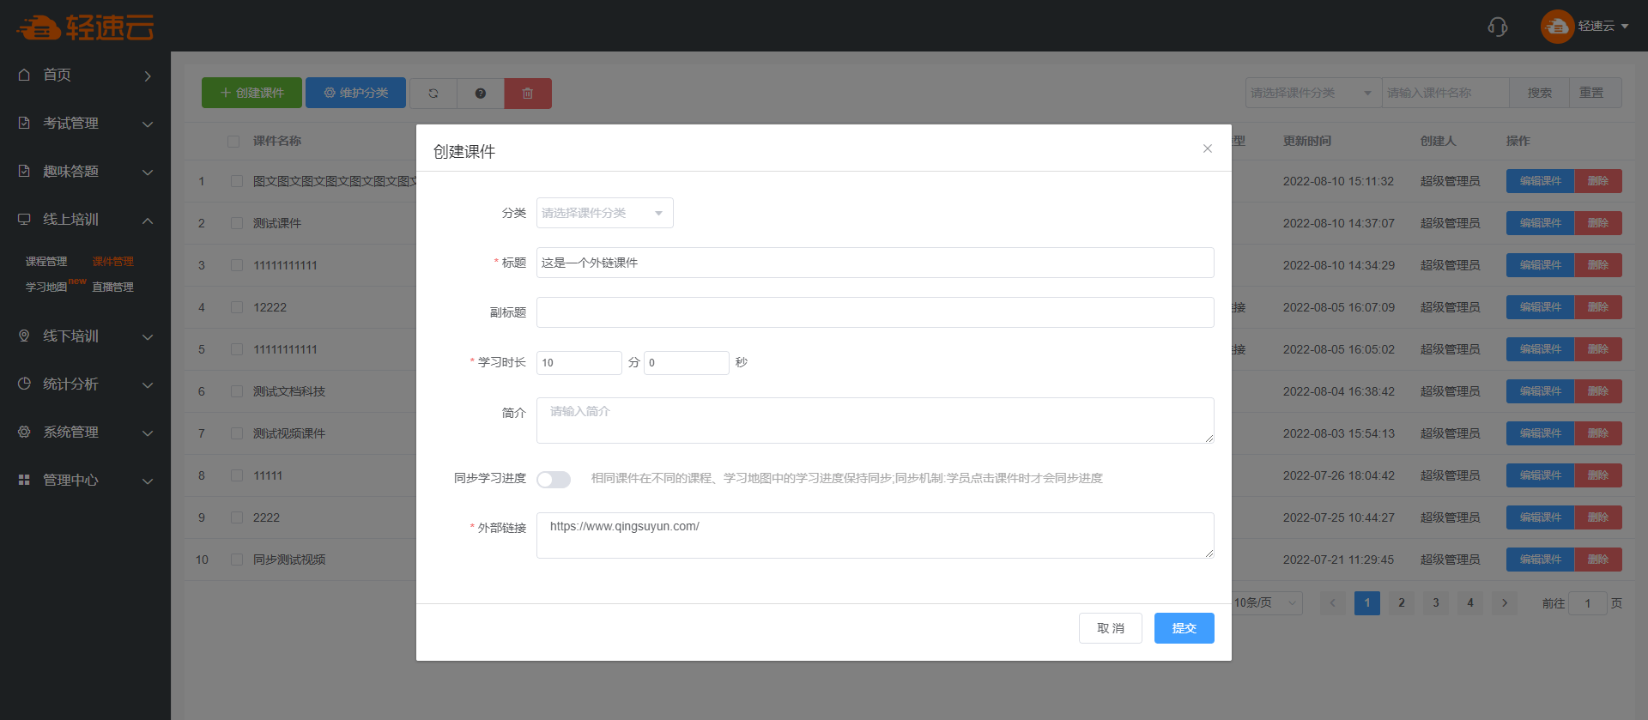Open 课程管理 in the sidebar submenu
This screenshot has height=720, width=1648.
(x=46, y=262)
